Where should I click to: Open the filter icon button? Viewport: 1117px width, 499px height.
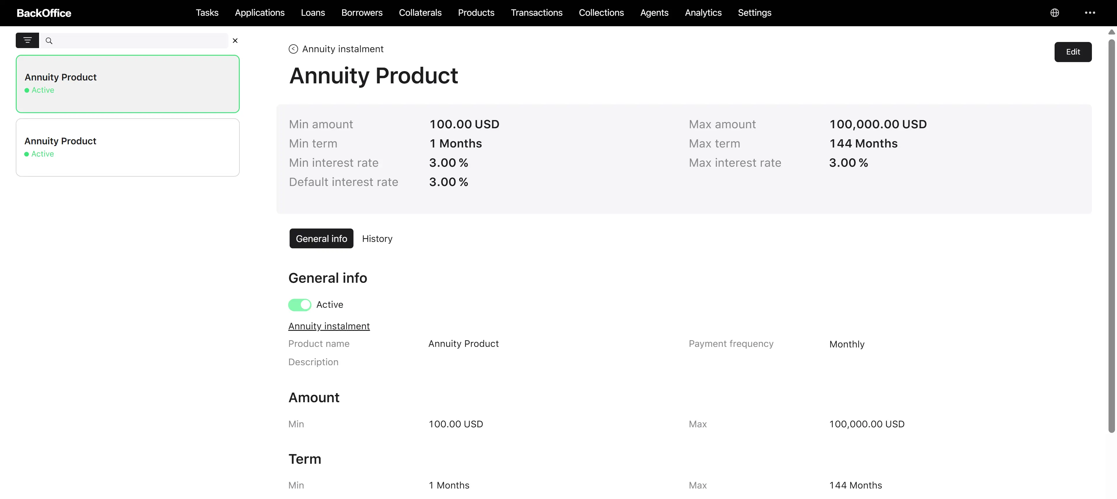27,40
